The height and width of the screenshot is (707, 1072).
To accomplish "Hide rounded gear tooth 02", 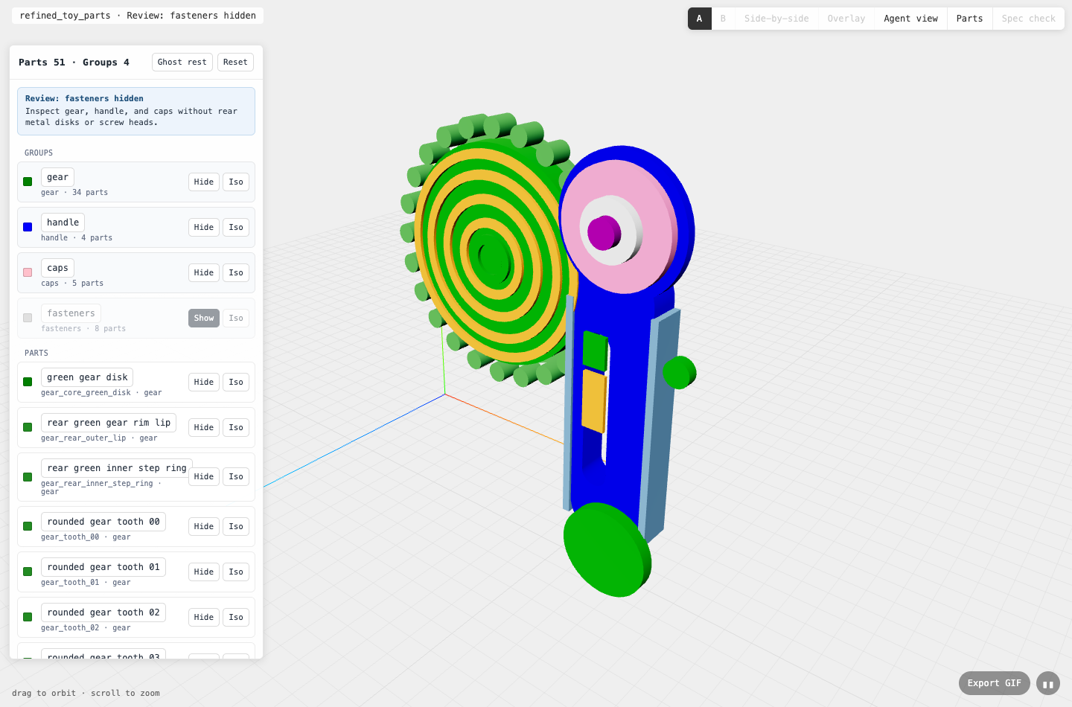I will click(204, 618).
